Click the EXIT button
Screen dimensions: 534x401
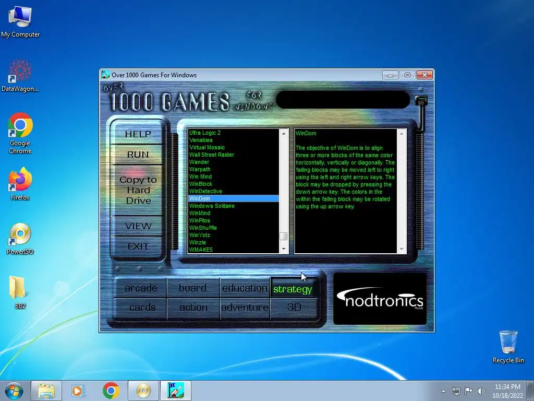[x=138, y=246]
